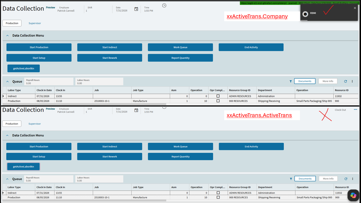Refresh the Queue grid in the ActiveTrans screen
Image resolution: width=361 pixels, height=203 pixels.
tap(346, 179)
